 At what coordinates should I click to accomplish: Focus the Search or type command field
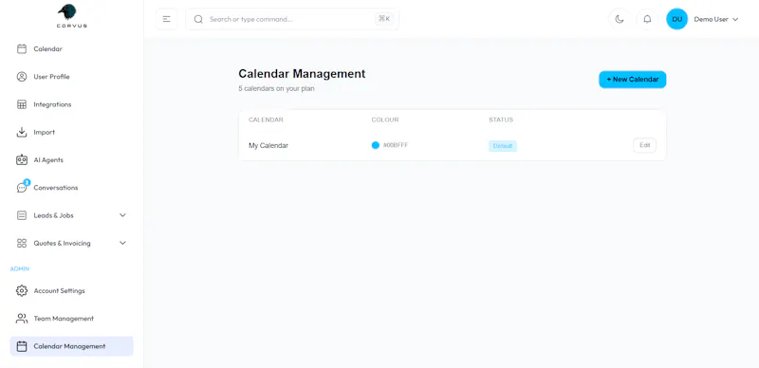click(x=292, y=19)
